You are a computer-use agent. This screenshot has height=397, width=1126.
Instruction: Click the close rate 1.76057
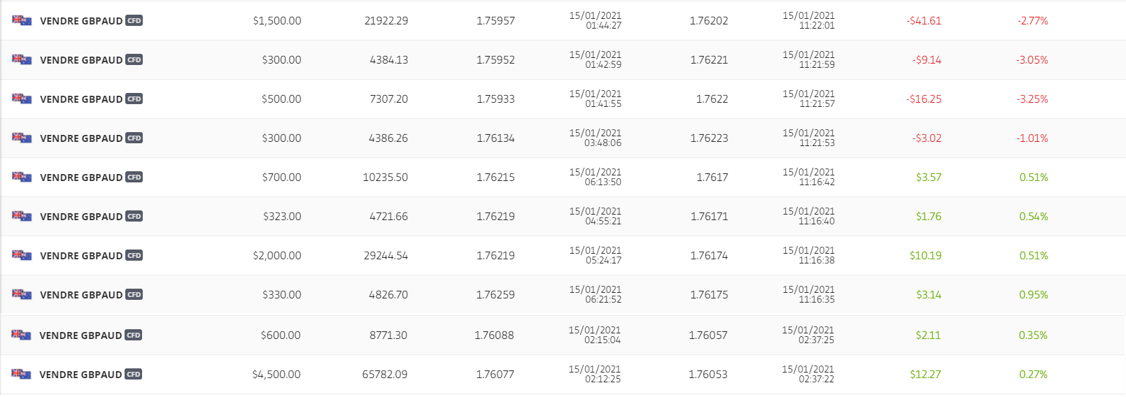[x=708, y=335]
